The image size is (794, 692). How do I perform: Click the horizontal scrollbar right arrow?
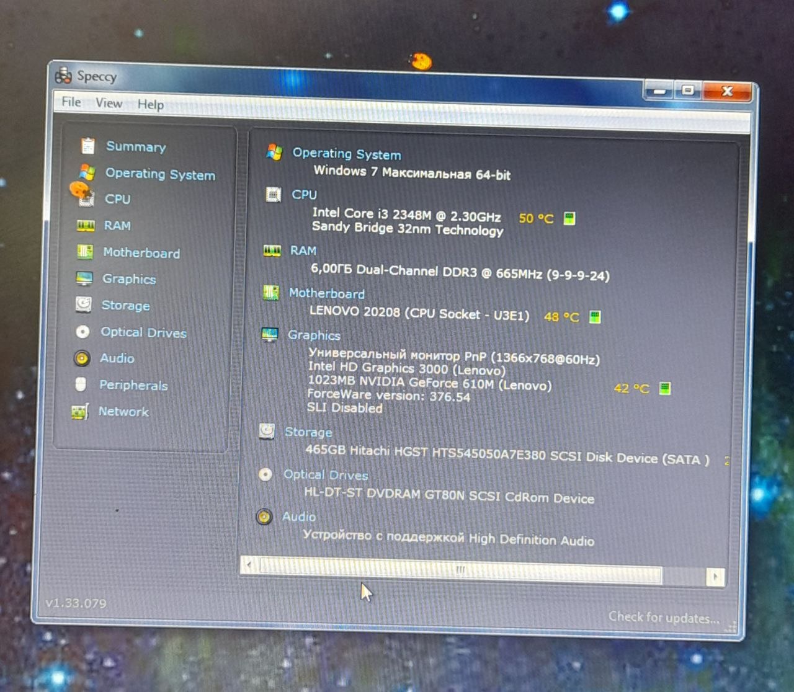(715, 577)
